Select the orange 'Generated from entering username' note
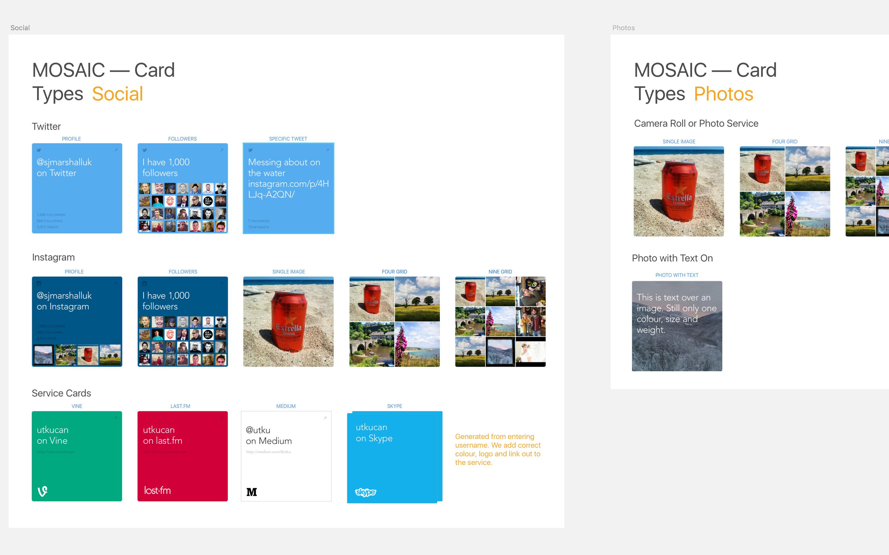The width and height of the screenshot is (889, 555). click(498, 449)
